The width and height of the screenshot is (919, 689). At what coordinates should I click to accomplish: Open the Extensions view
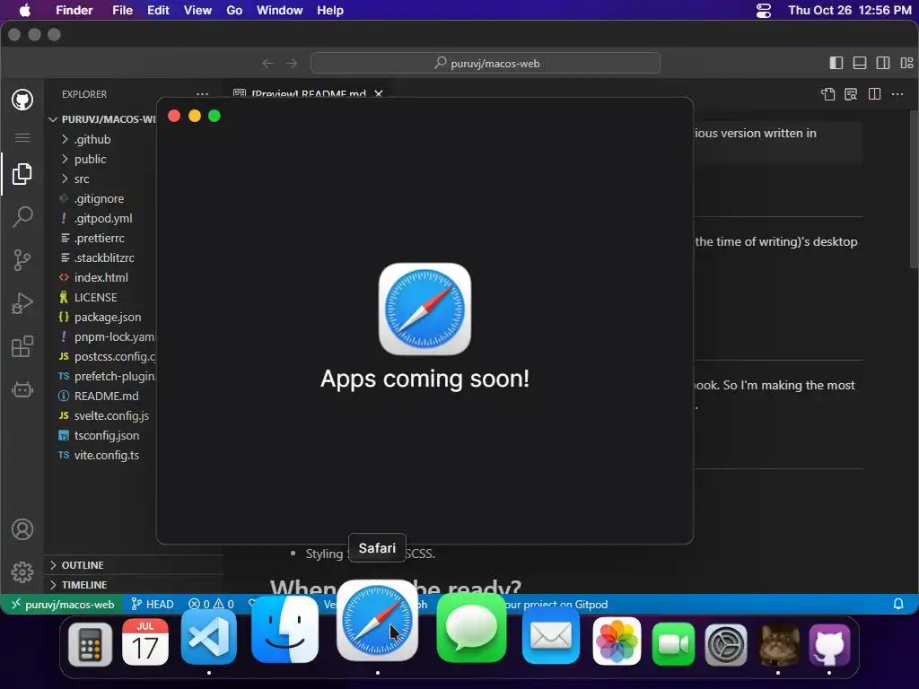click(22, 346)
